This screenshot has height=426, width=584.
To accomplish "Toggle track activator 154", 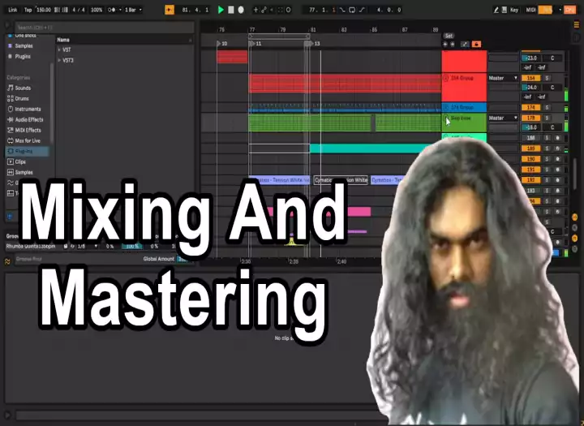I will tap(530, 78).
